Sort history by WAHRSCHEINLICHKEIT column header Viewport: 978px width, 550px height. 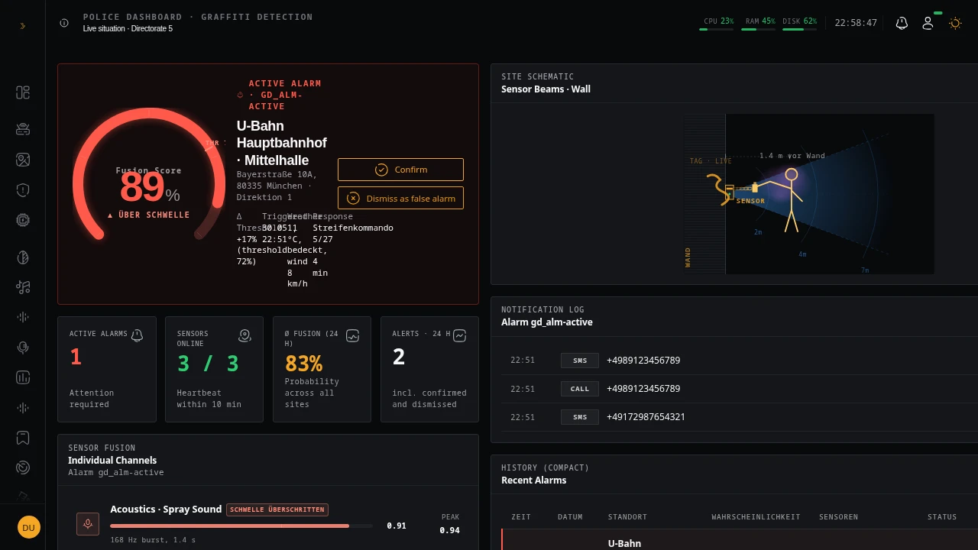(756, 517)
